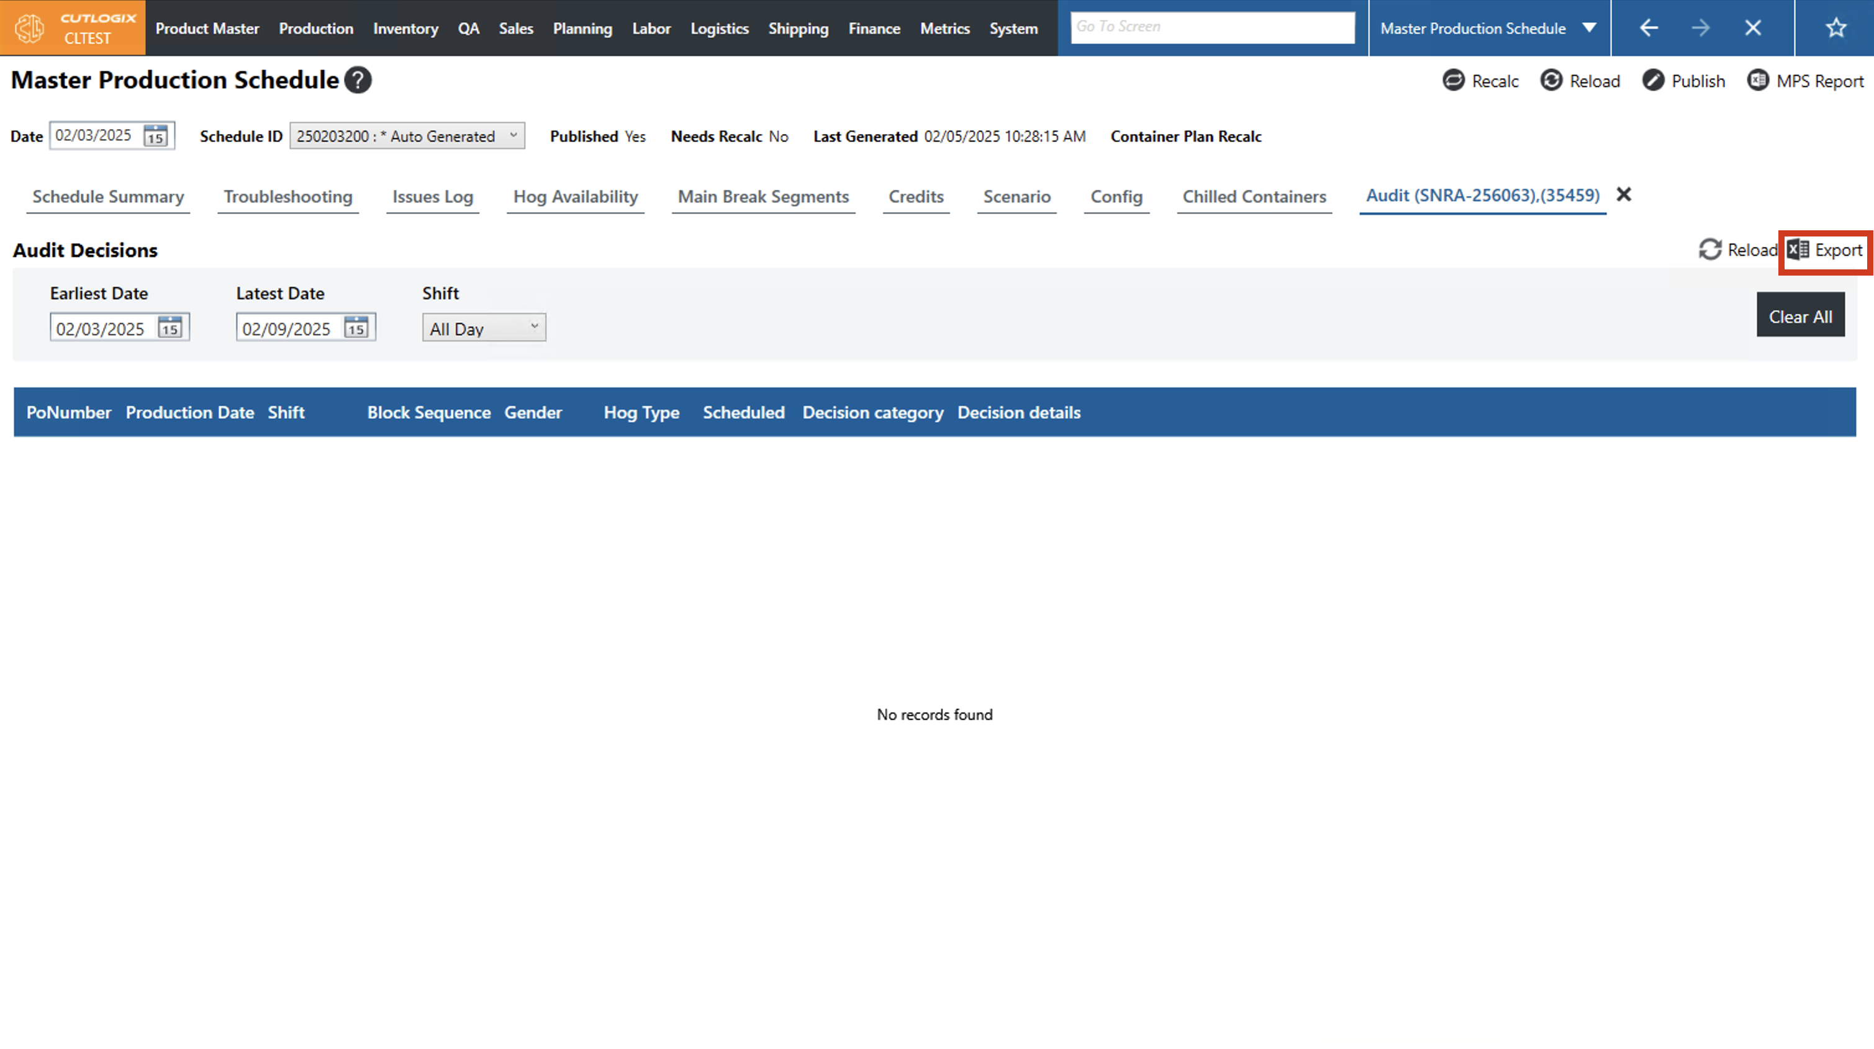
Task: Open the MPS Report export
Action: pos(1805,80)
